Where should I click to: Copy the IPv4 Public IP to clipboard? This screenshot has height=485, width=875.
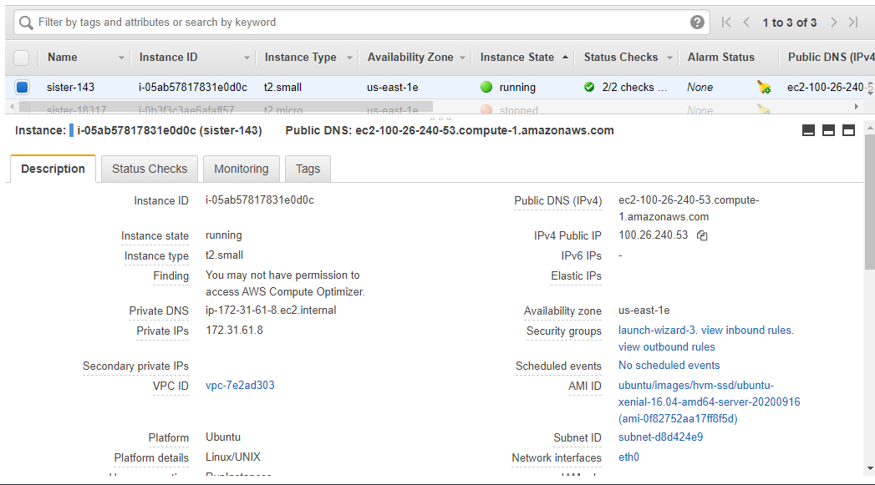pos(702,236)
